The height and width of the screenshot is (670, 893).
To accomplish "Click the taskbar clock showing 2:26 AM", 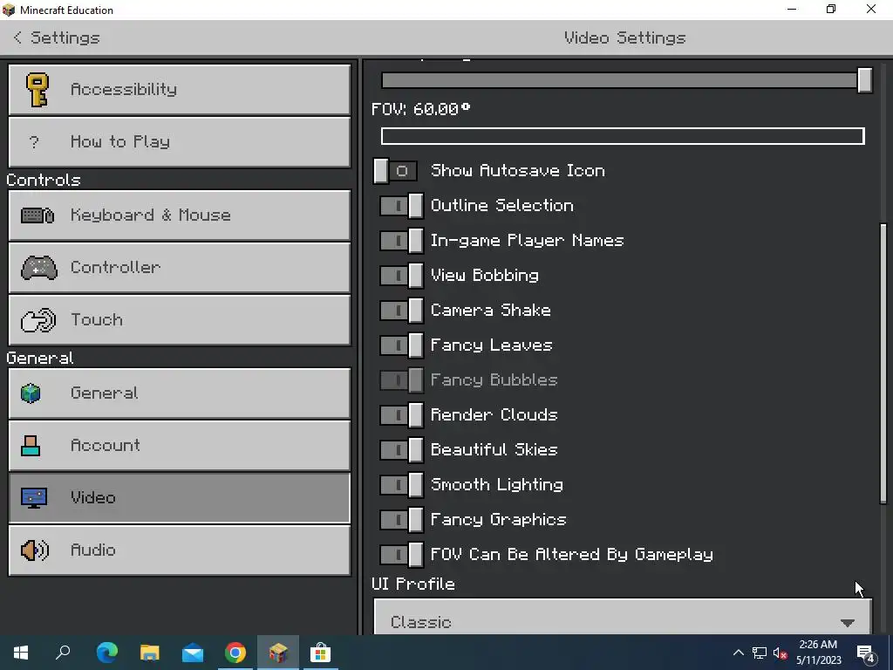I will coord(818,653).
